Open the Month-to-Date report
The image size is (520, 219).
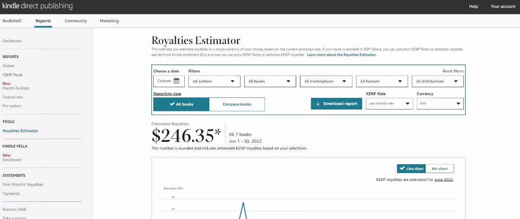(x=16, y=88)
